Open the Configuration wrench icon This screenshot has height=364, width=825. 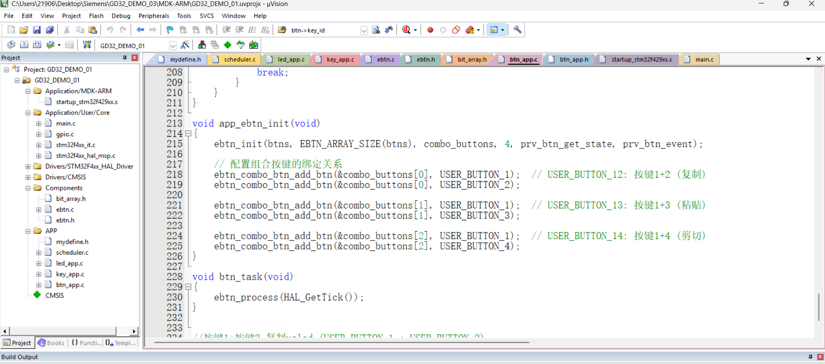pyautogui.click(x=517, y=30)
